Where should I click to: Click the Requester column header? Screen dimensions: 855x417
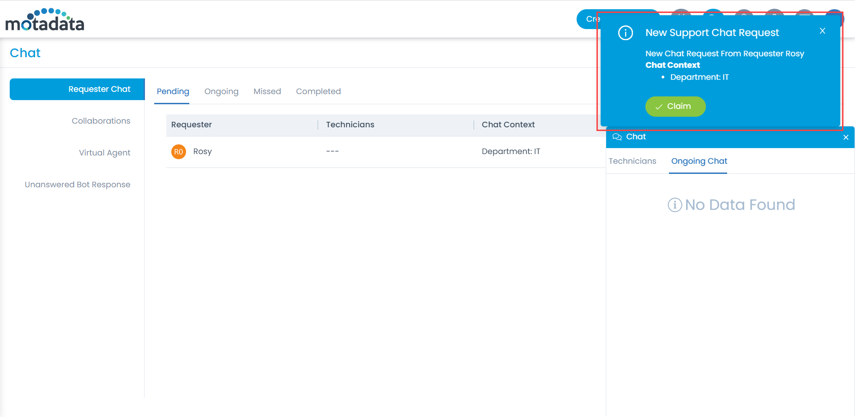192,125
